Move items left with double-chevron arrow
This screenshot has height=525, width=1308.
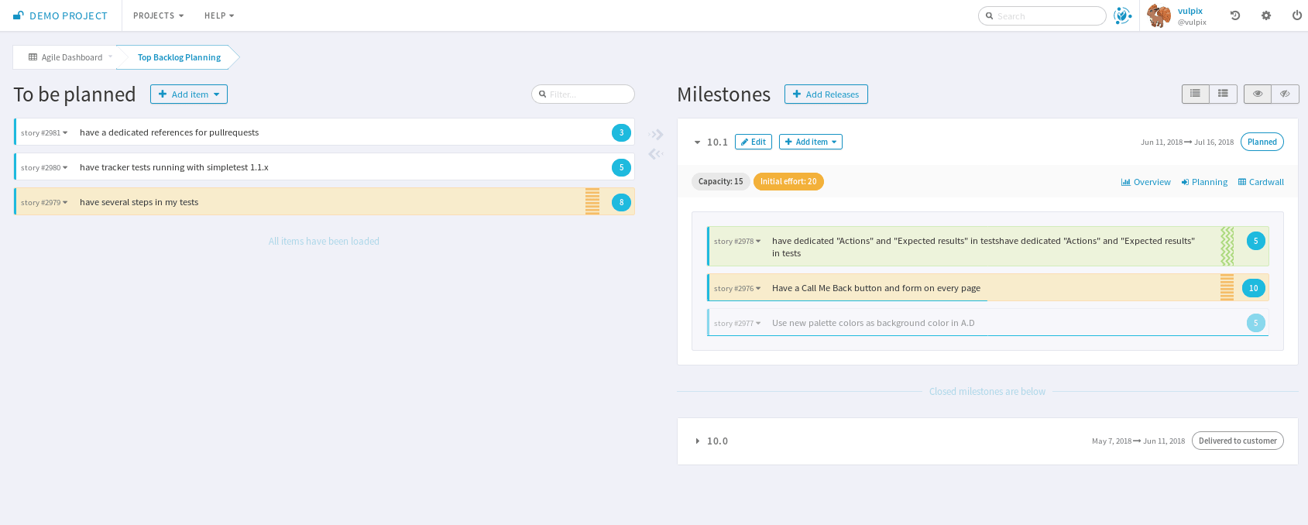pyautogui.click(x=656, y=154)
